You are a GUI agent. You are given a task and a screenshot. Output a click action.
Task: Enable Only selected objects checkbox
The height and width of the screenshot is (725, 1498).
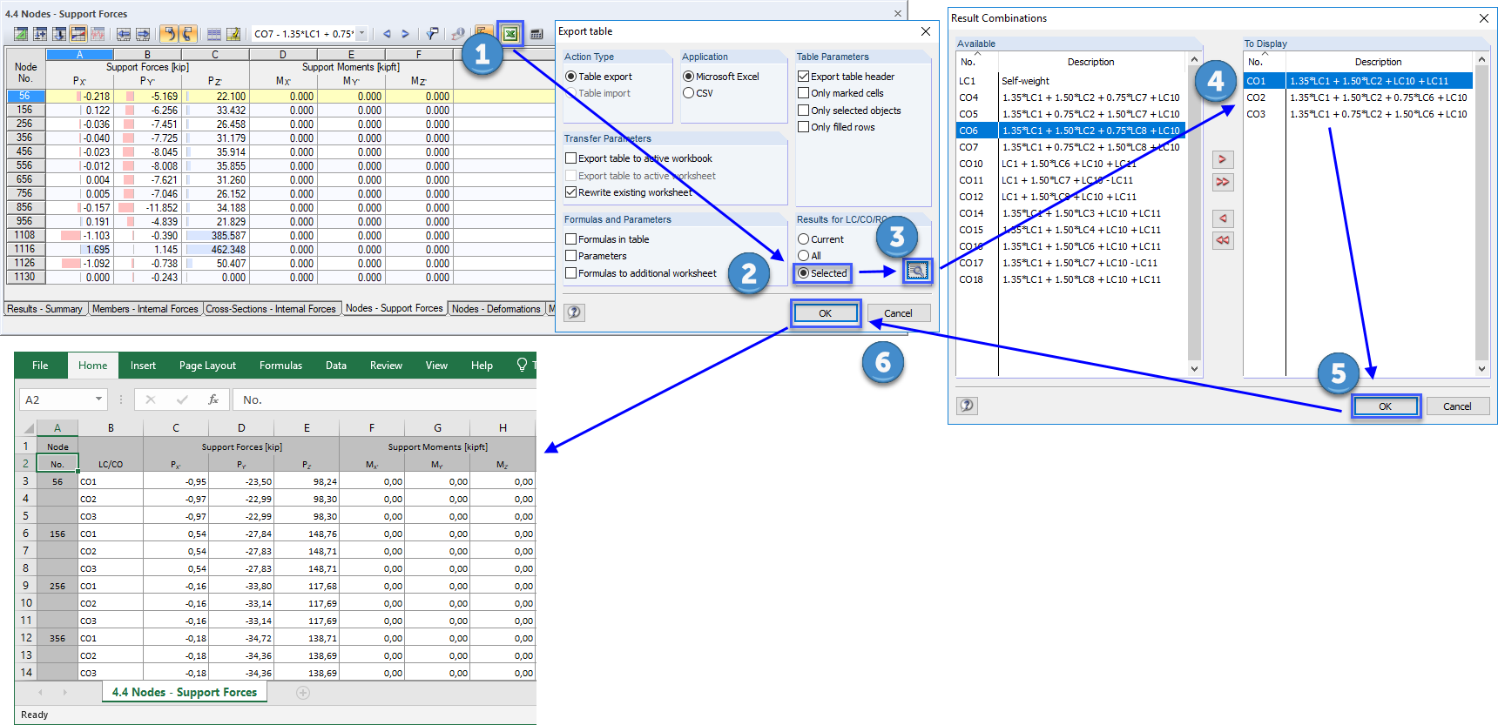(804, 111)
